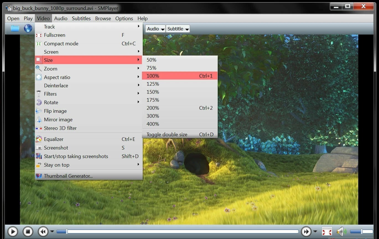Open the Browse menu
The width and height of the screenshot is (379, 239).
click(103, 19)
